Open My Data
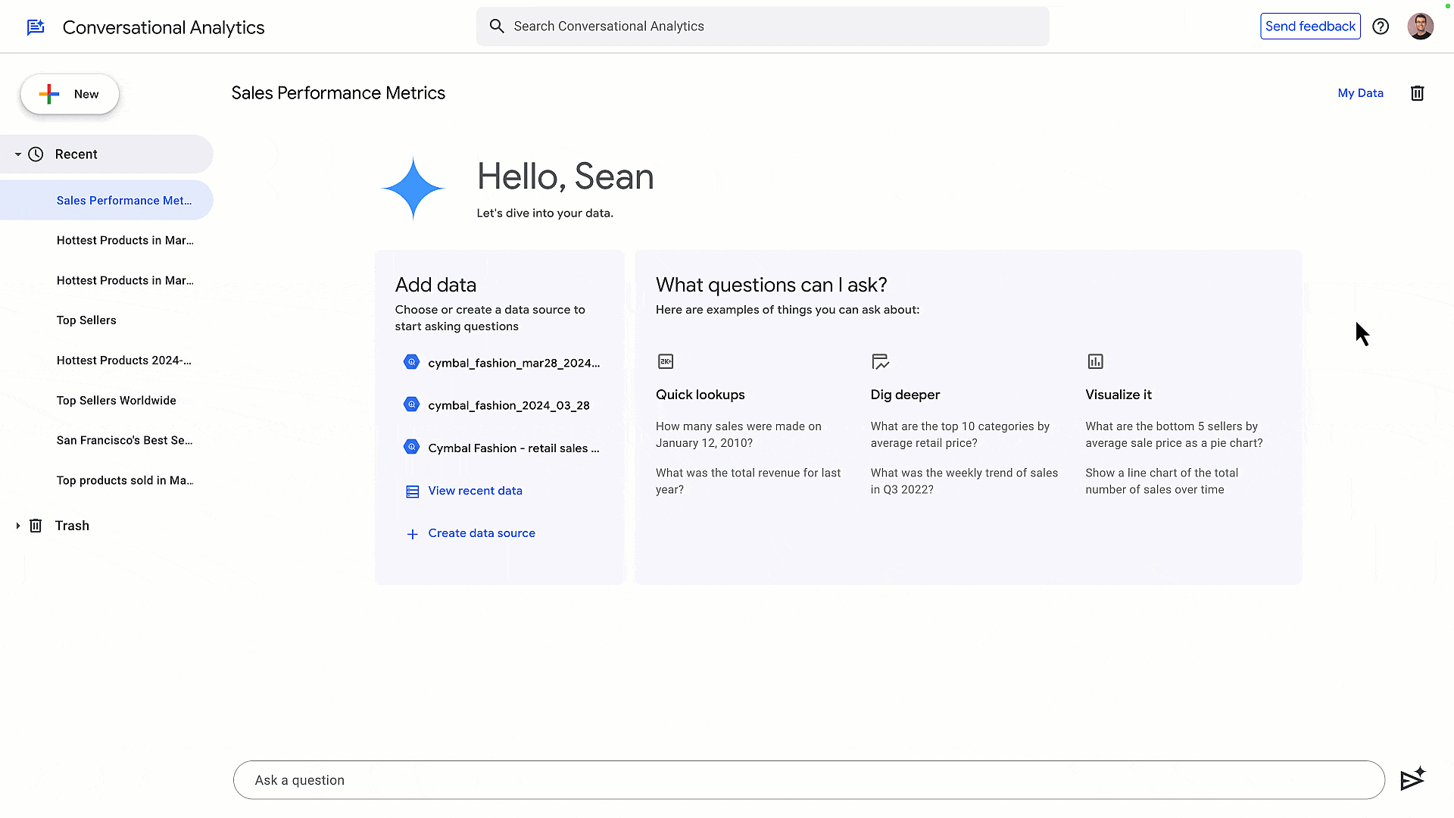The width and height of the screenshot is (1454, 818). pos(1360,92)
